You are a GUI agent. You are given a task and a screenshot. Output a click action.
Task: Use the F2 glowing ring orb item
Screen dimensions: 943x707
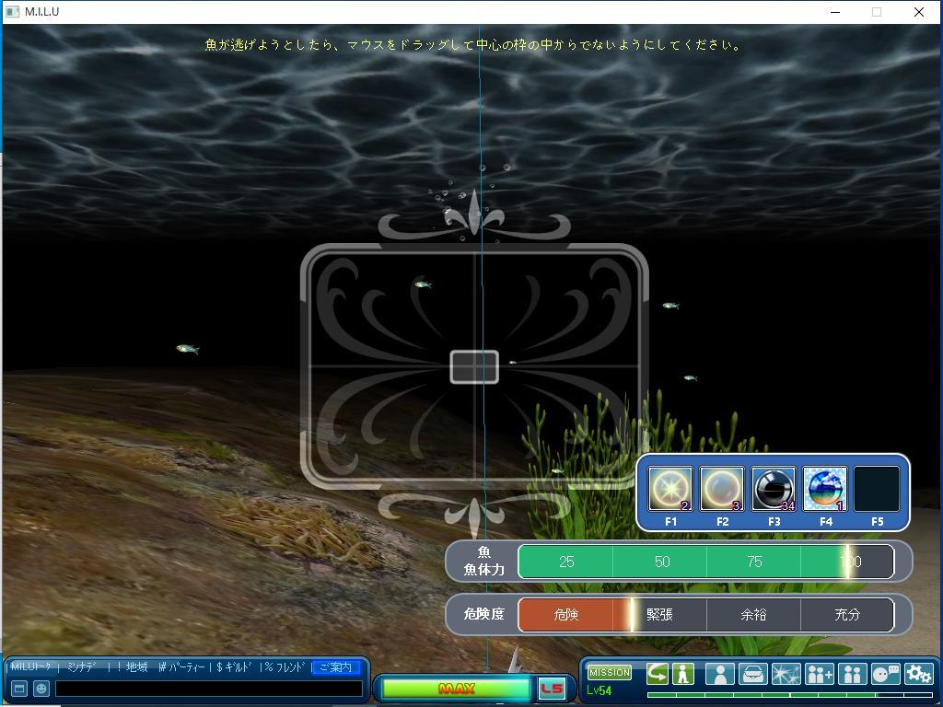click(x=722, y=489)
